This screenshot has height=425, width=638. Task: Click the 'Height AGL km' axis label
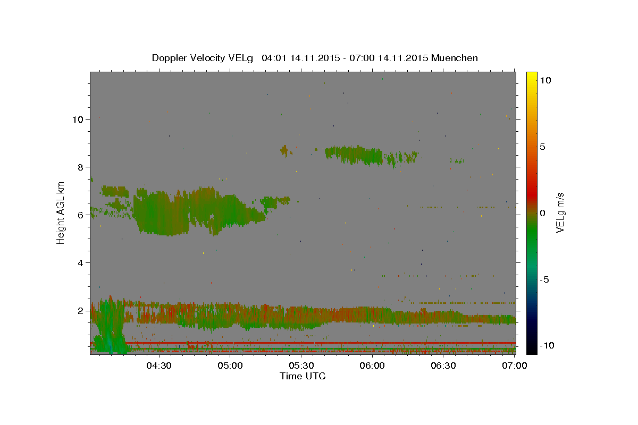coord(61,212)
